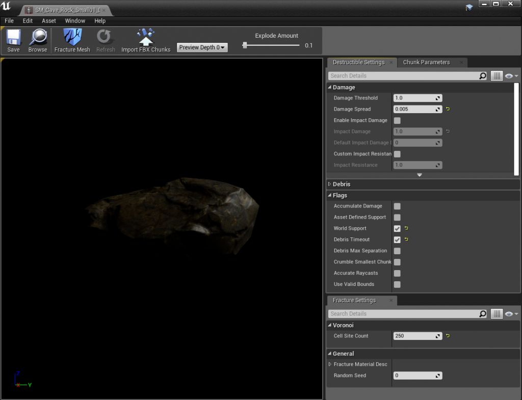The height and width of the screenshot is (400, 522).
Task: Expand Fracture Material Desc property
Action: click(x=330, y=364)
